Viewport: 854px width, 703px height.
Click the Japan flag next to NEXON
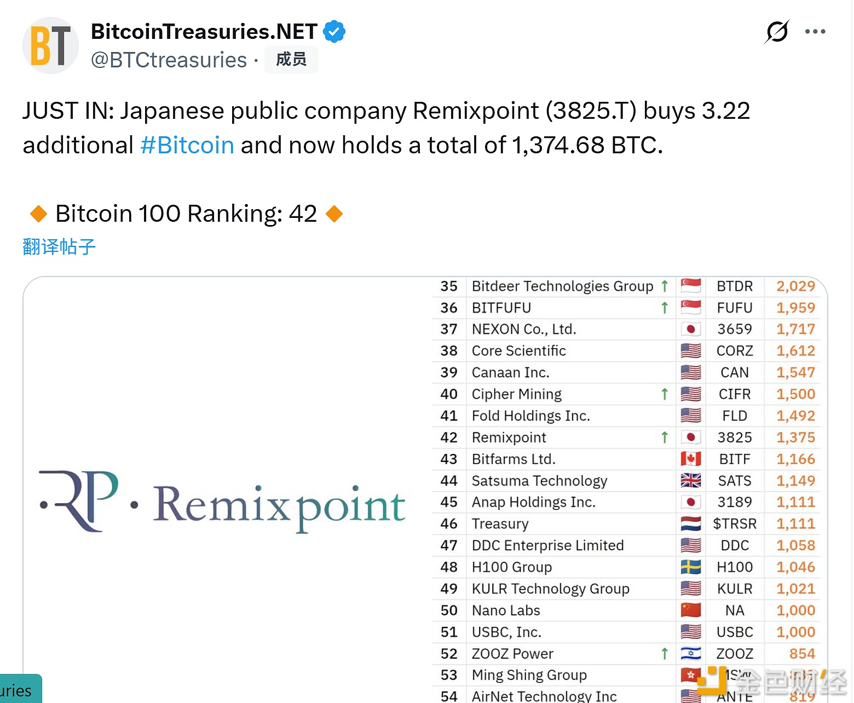click(x=691, y=329)
